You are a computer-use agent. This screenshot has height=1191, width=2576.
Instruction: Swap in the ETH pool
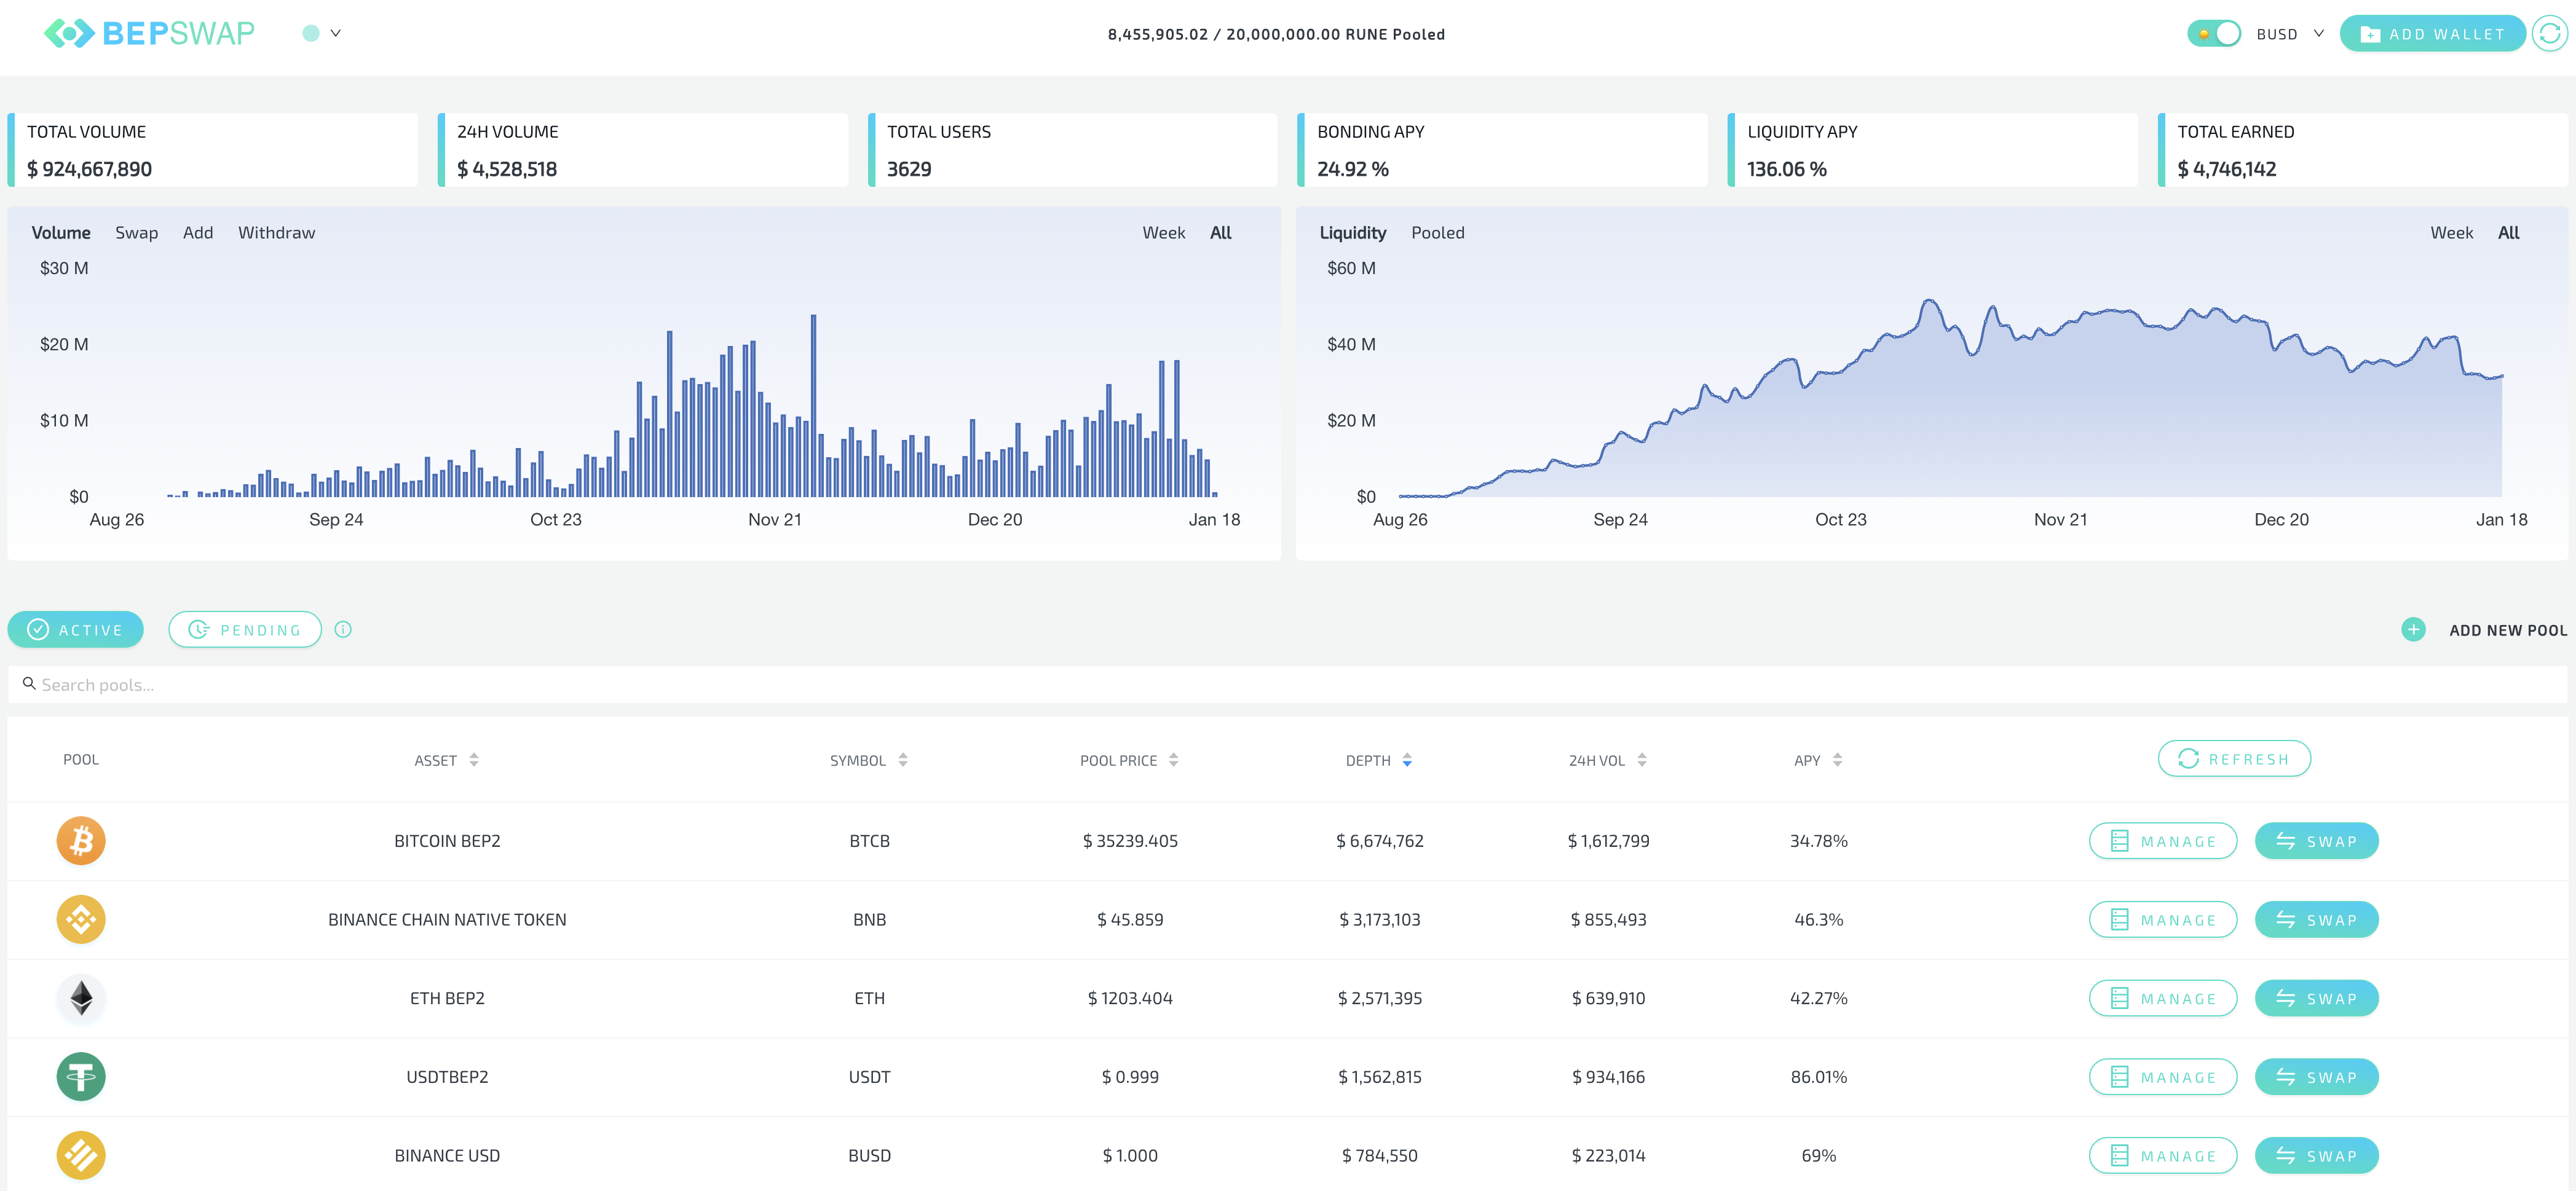tap(2316, 997)
